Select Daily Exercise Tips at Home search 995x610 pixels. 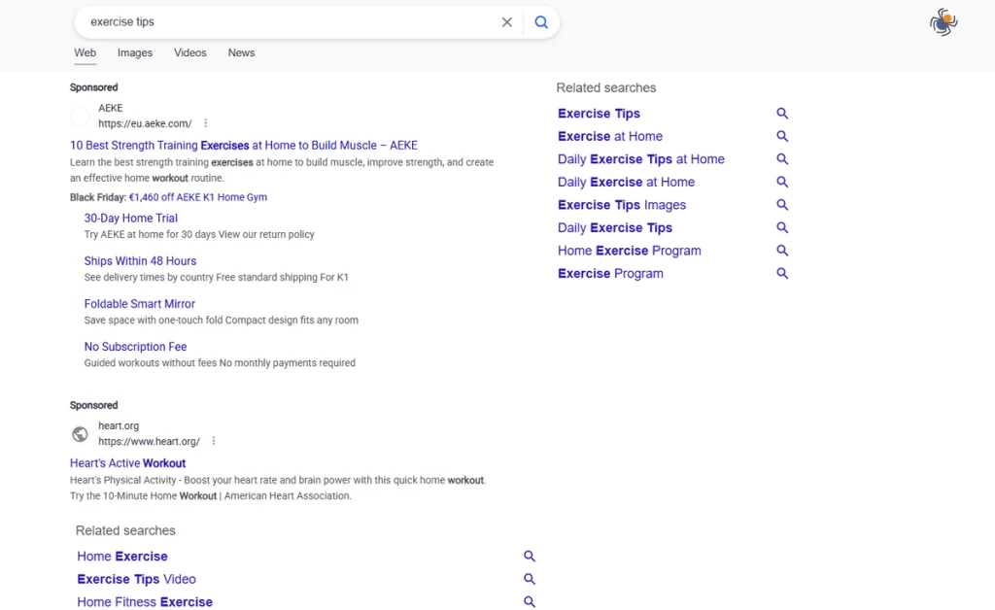tap(641, 159)
